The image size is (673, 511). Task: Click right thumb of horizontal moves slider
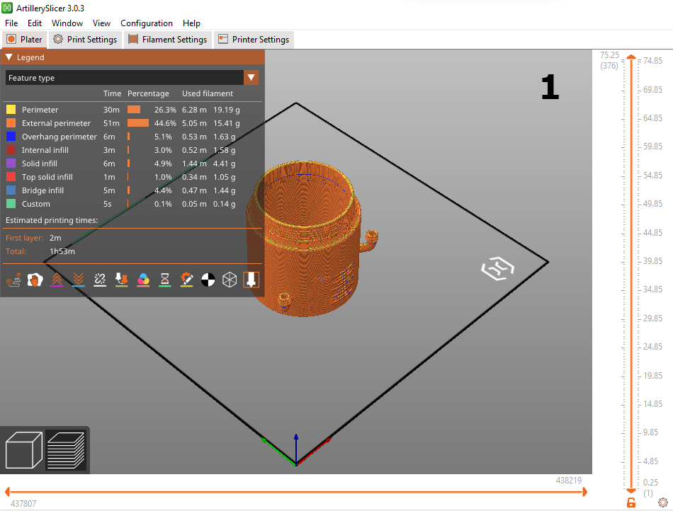(x=584, y=492)
